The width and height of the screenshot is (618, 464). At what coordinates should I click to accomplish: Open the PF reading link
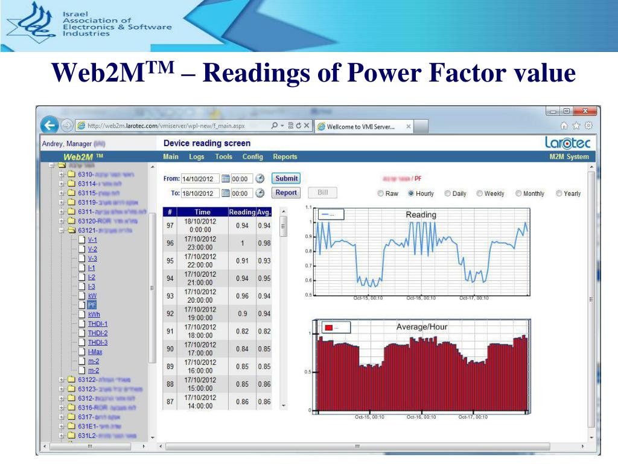(x=92, y=304)
